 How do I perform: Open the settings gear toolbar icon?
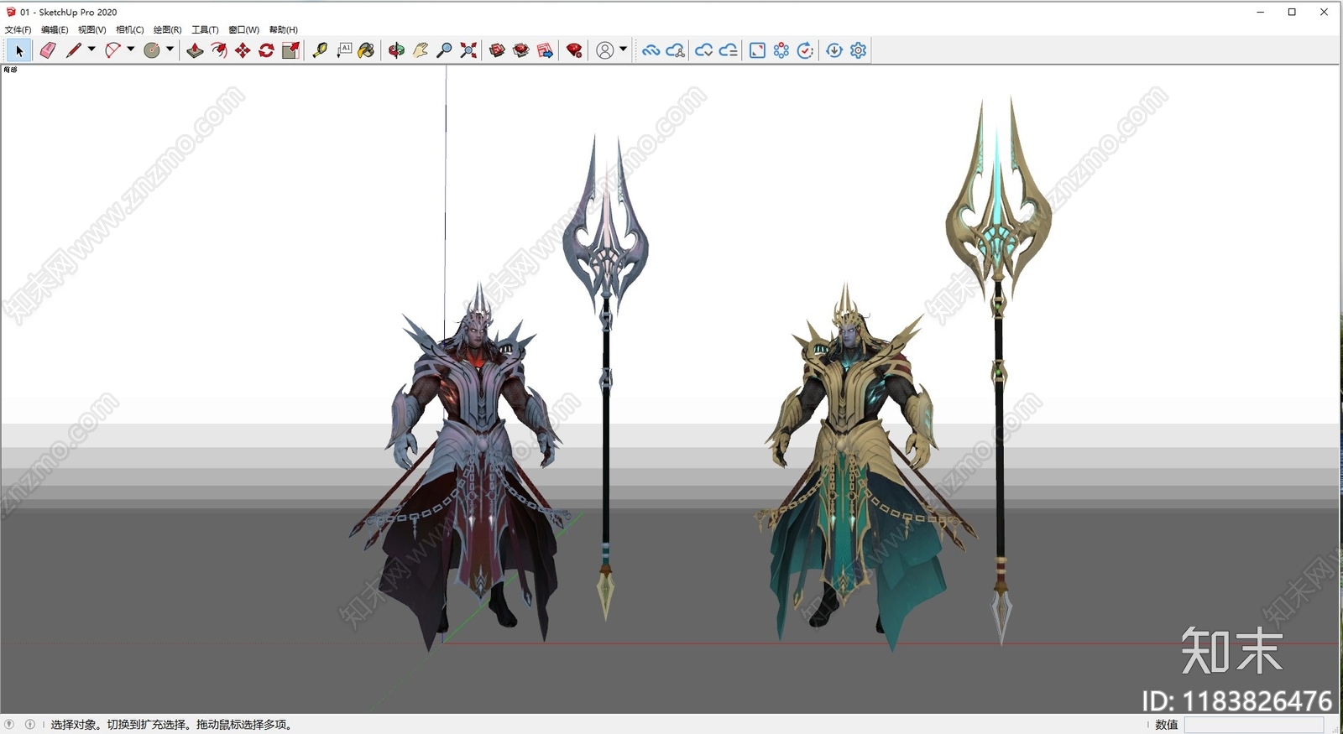coord(858,50)
